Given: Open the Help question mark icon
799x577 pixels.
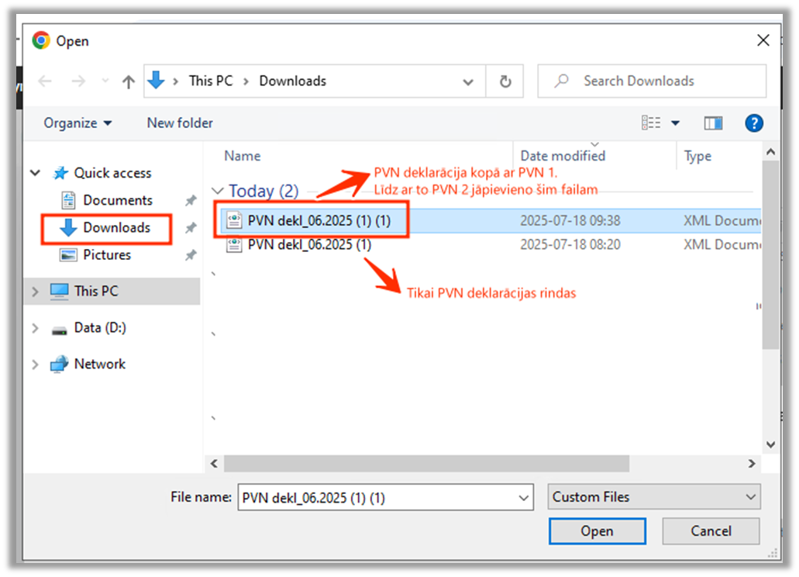Looking at the screenshot, I should pyautogui.click(x=753, y=123).
